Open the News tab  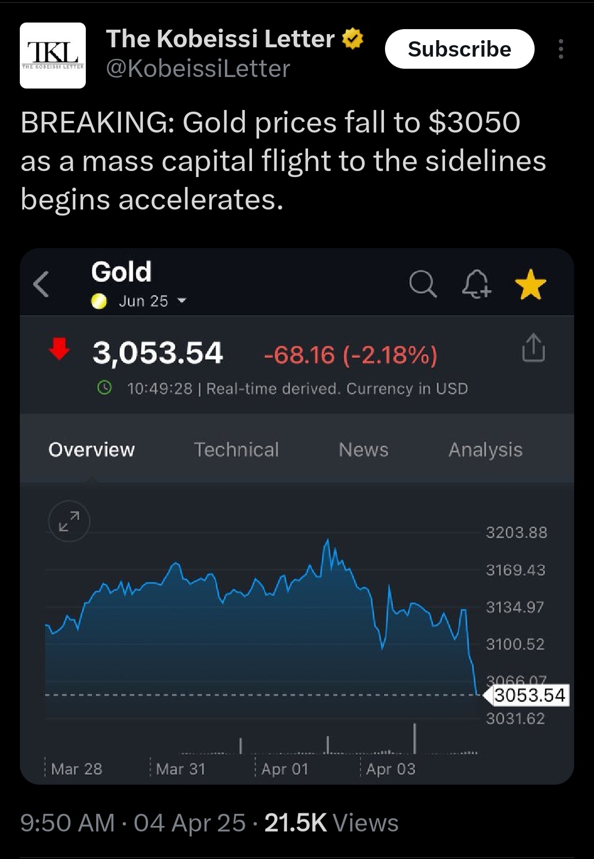[x=364, y=449]
